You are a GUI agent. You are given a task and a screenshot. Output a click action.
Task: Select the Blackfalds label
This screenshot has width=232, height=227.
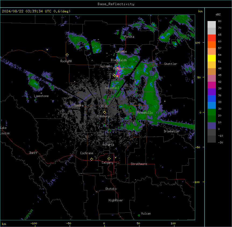click(119, 60)
